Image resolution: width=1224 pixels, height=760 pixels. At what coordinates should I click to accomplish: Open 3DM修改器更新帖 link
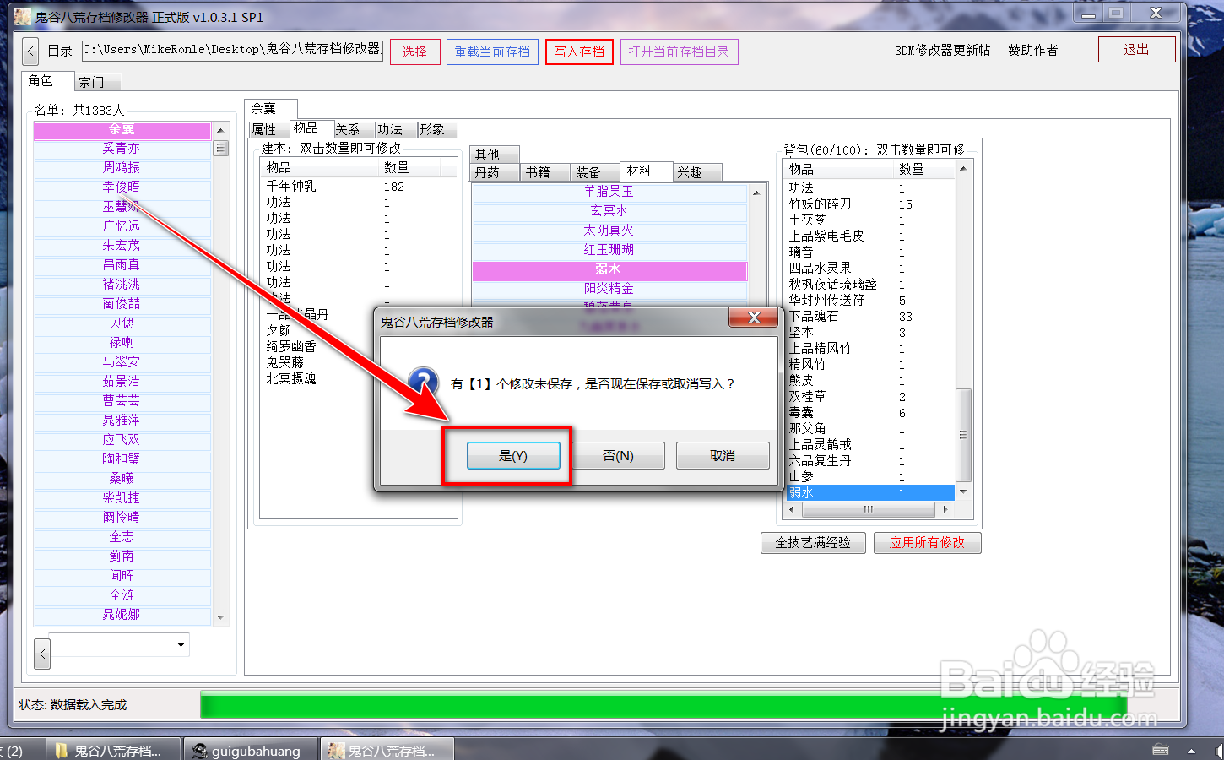[942, 51]
